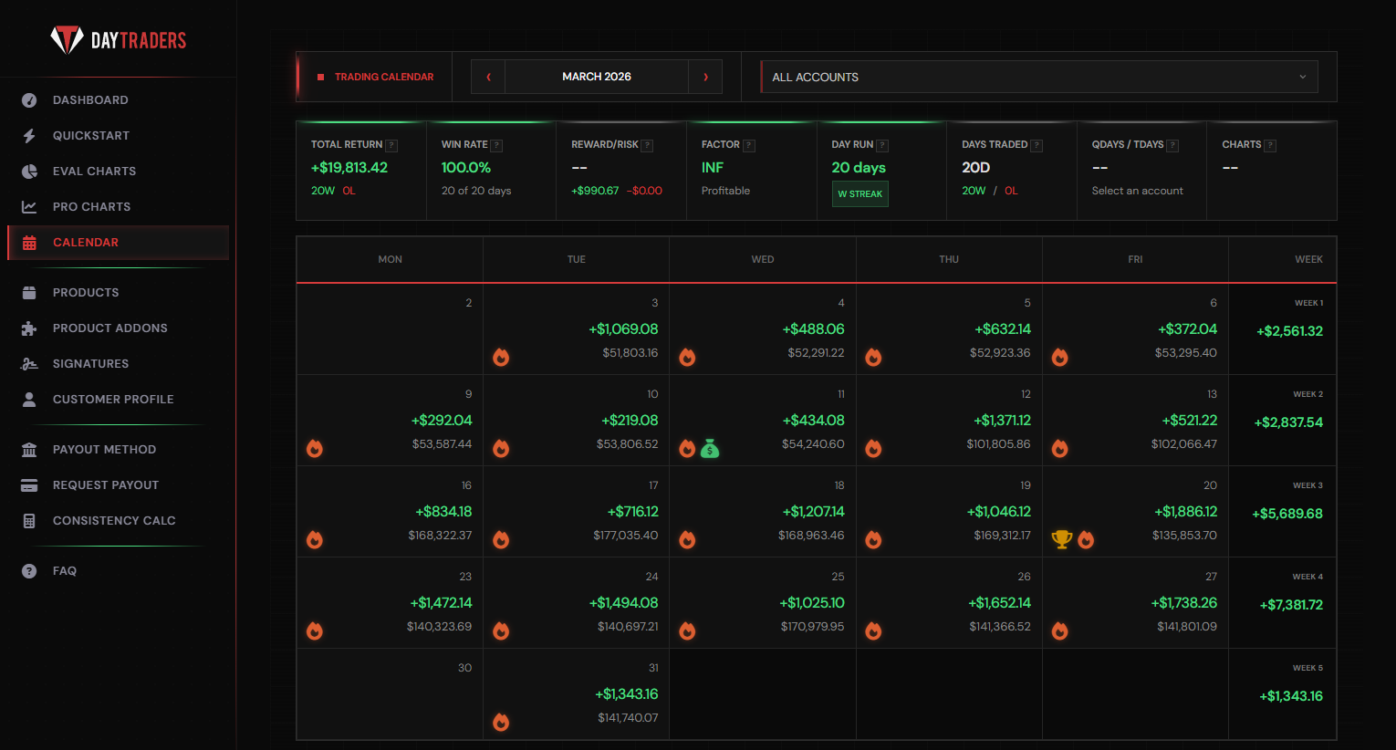1396x750 pixels.
Task: Click the Products box icon
Action: [29, 293]
